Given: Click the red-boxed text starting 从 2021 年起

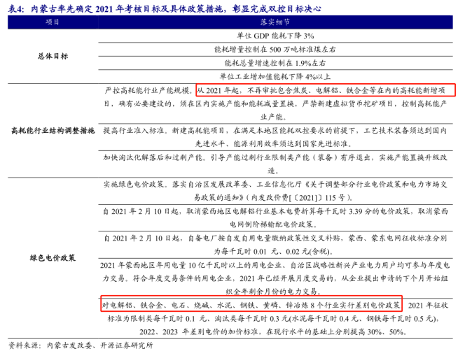Looking at the screenshot, I should pyautogui.click(x=324, y=91).
